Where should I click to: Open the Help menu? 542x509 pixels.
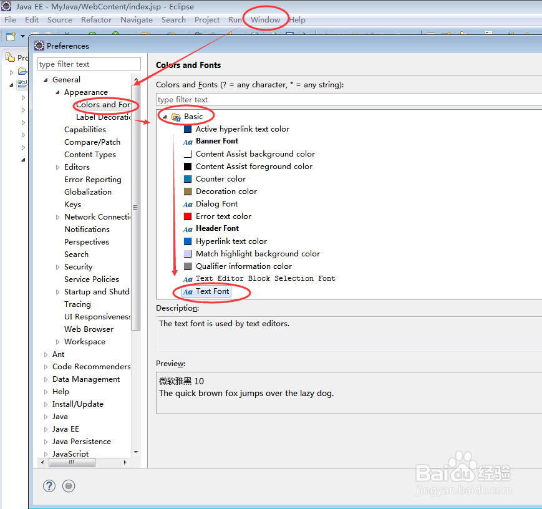tap(298, 20)
